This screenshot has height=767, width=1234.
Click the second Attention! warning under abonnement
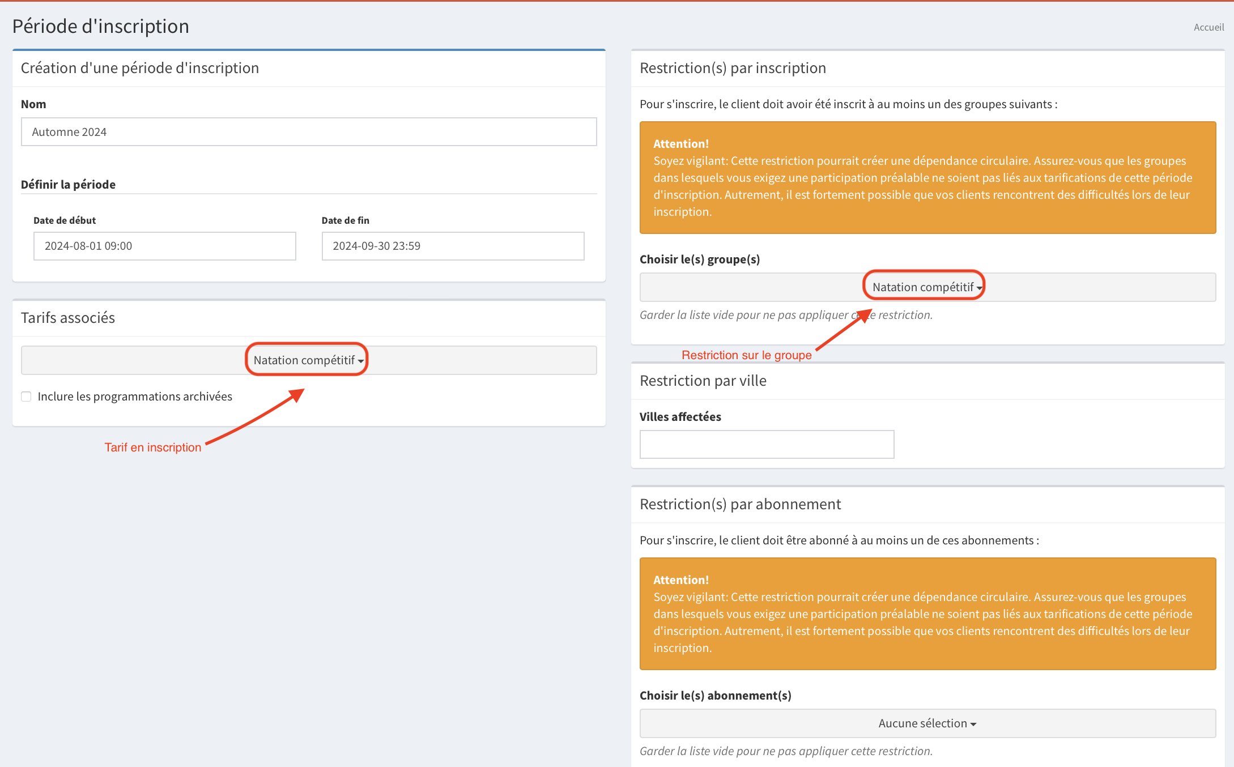click(927, 613)
